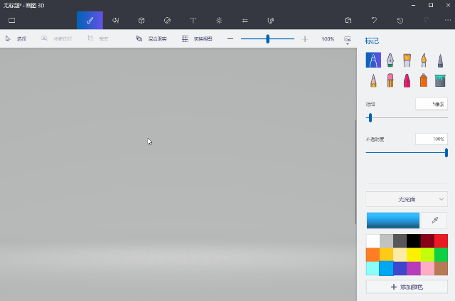Open the matte material dropdown
This screenshot has height=301, width=455.
tap(407, 199)
